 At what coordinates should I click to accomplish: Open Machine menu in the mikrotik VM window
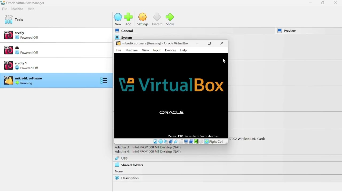point(131,50)
